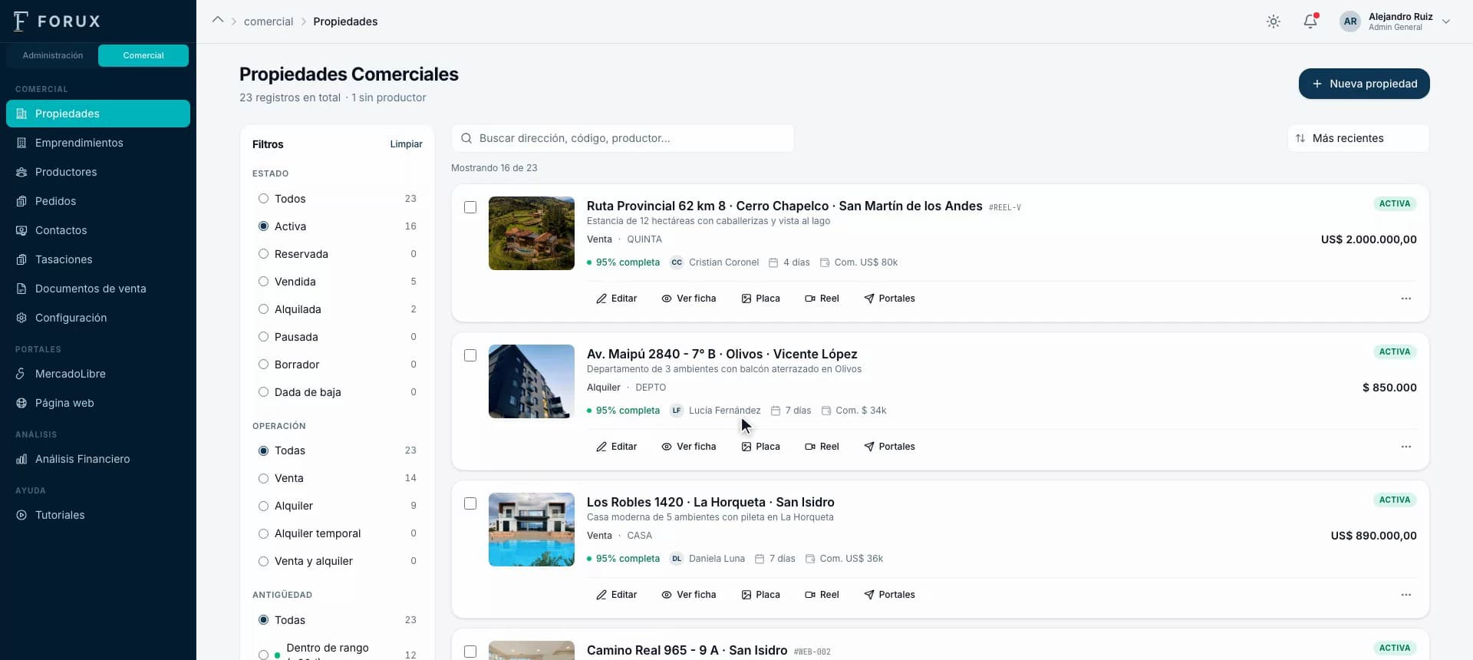Expand the Alejandro Ruiz user menu chevron
Viewport: 1473px width, 660px height.
coord(1446,21)
